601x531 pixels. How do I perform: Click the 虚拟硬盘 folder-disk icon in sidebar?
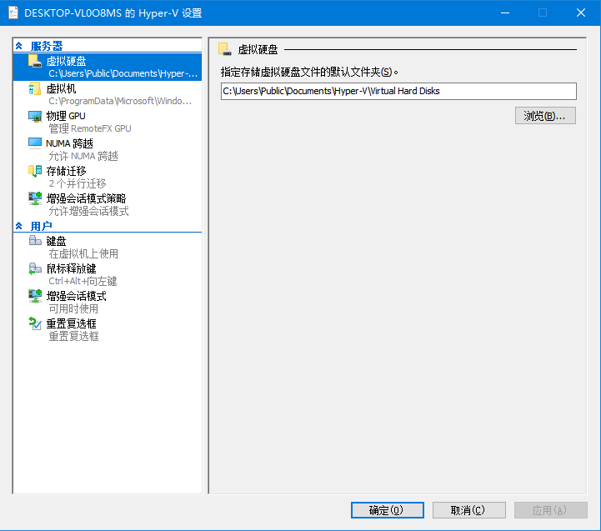pos(35,61)
